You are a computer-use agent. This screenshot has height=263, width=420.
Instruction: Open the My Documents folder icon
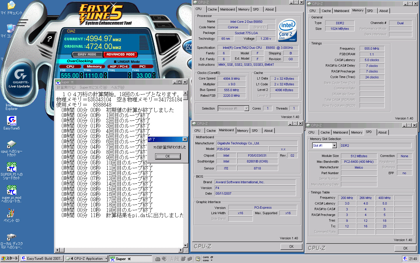point(11,6)
